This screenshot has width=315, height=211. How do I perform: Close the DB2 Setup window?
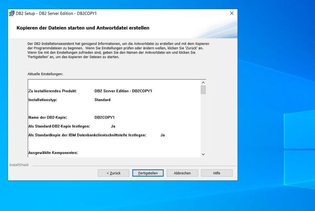232,13
